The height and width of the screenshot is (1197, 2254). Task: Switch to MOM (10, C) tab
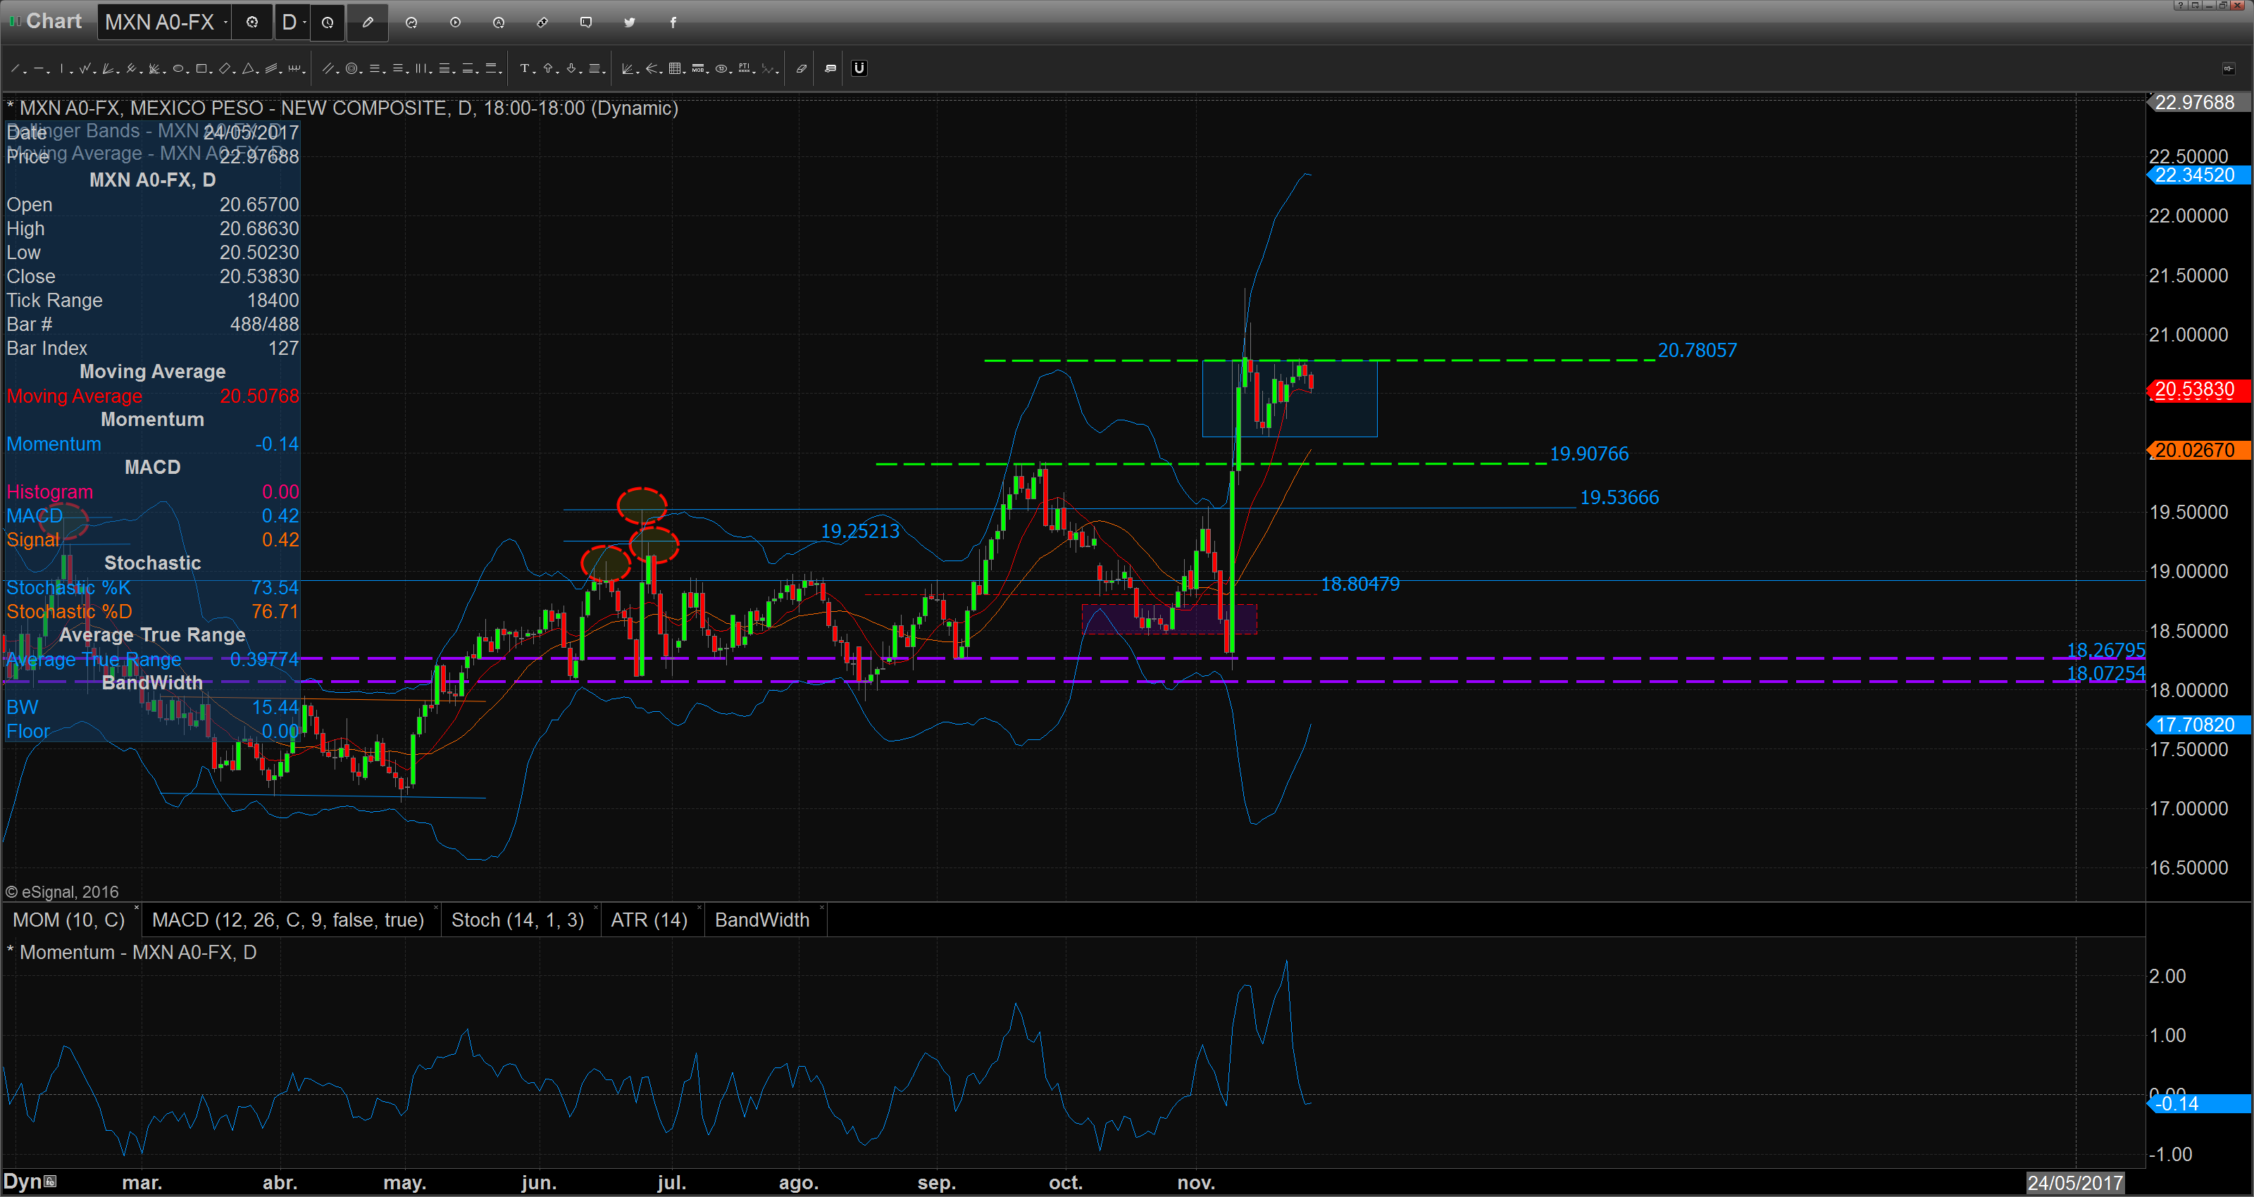click(69, 920)
